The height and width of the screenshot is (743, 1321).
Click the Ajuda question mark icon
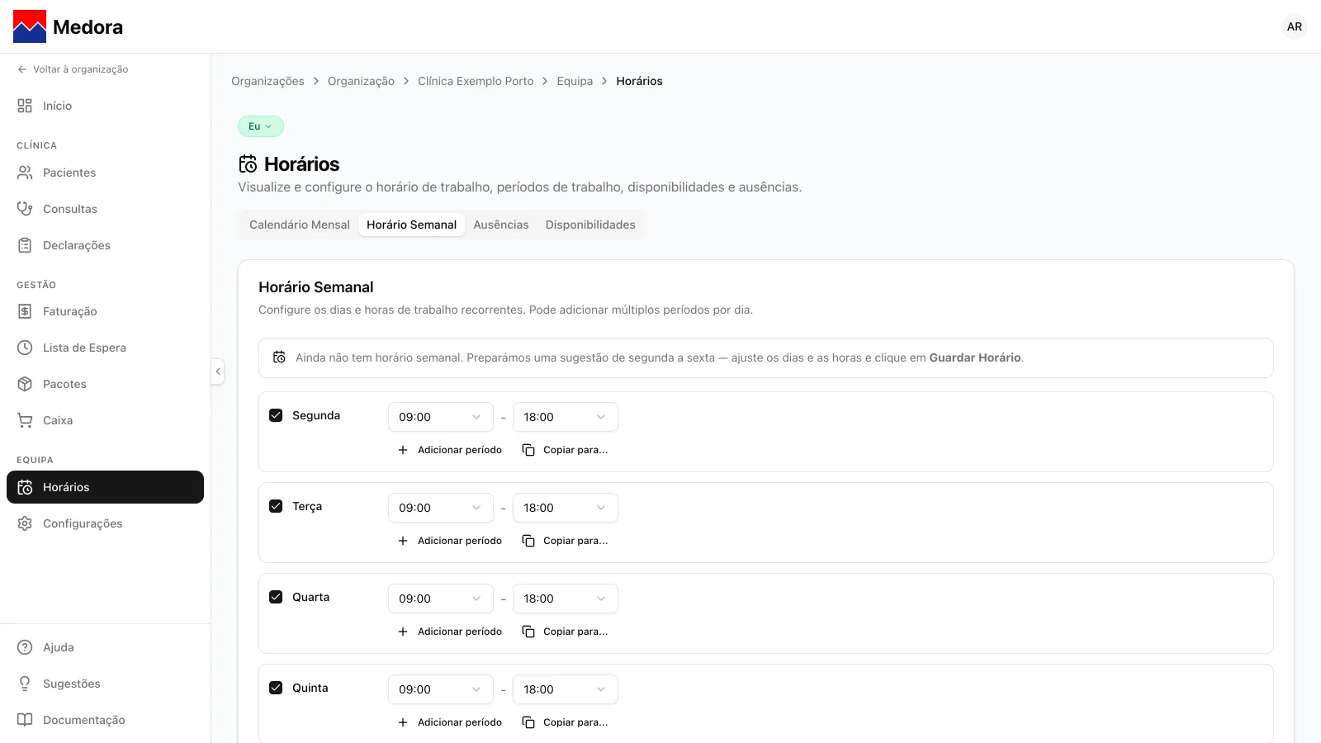click(25, 647)
